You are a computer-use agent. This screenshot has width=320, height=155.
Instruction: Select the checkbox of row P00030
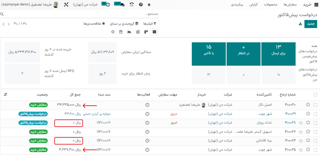click(x=315, y=105)
